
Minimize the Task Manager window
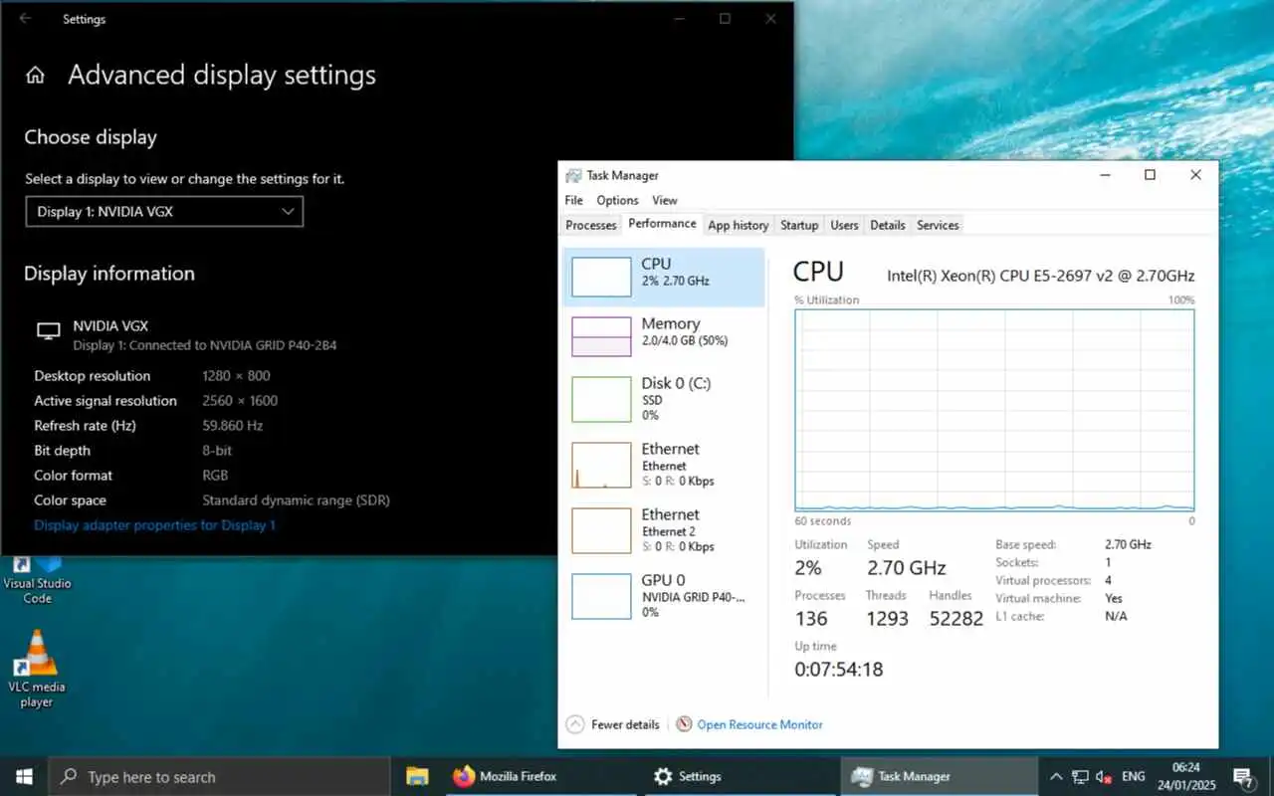1105,175
